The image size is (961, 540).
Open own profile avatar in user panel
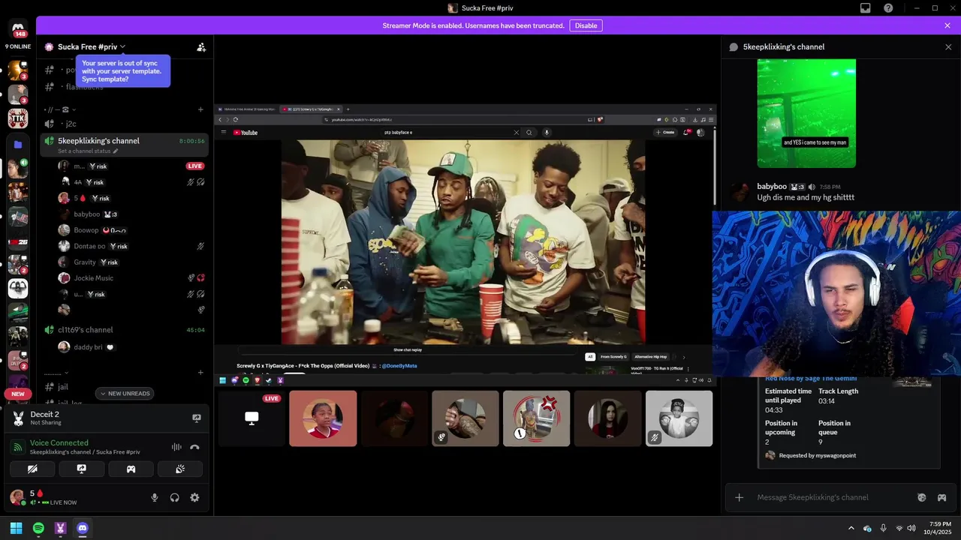(x=17, y=496)
